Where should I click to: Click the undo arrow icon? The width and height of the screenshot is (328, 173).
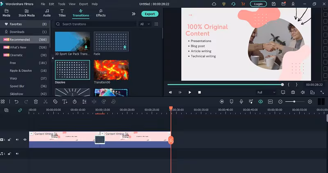16,102
